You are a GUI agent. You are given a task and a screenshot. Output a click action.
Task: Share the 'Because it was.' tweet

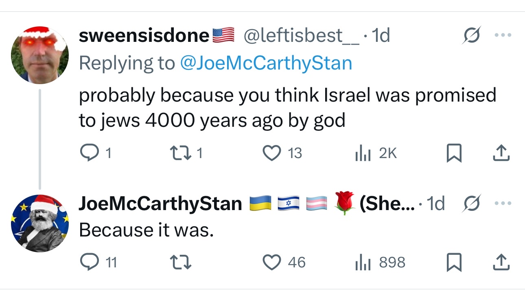pyautogui.click(x=501, y=262)
